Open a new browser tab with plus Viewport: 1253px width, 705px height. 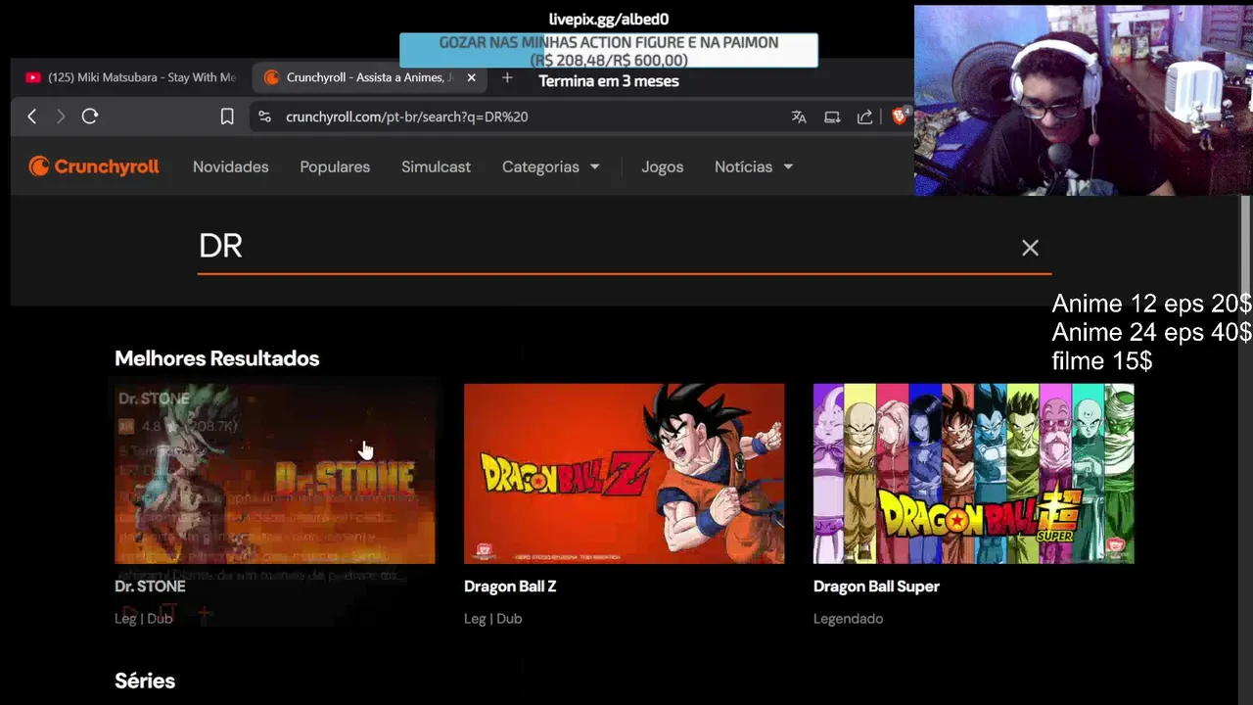point(507,77)
